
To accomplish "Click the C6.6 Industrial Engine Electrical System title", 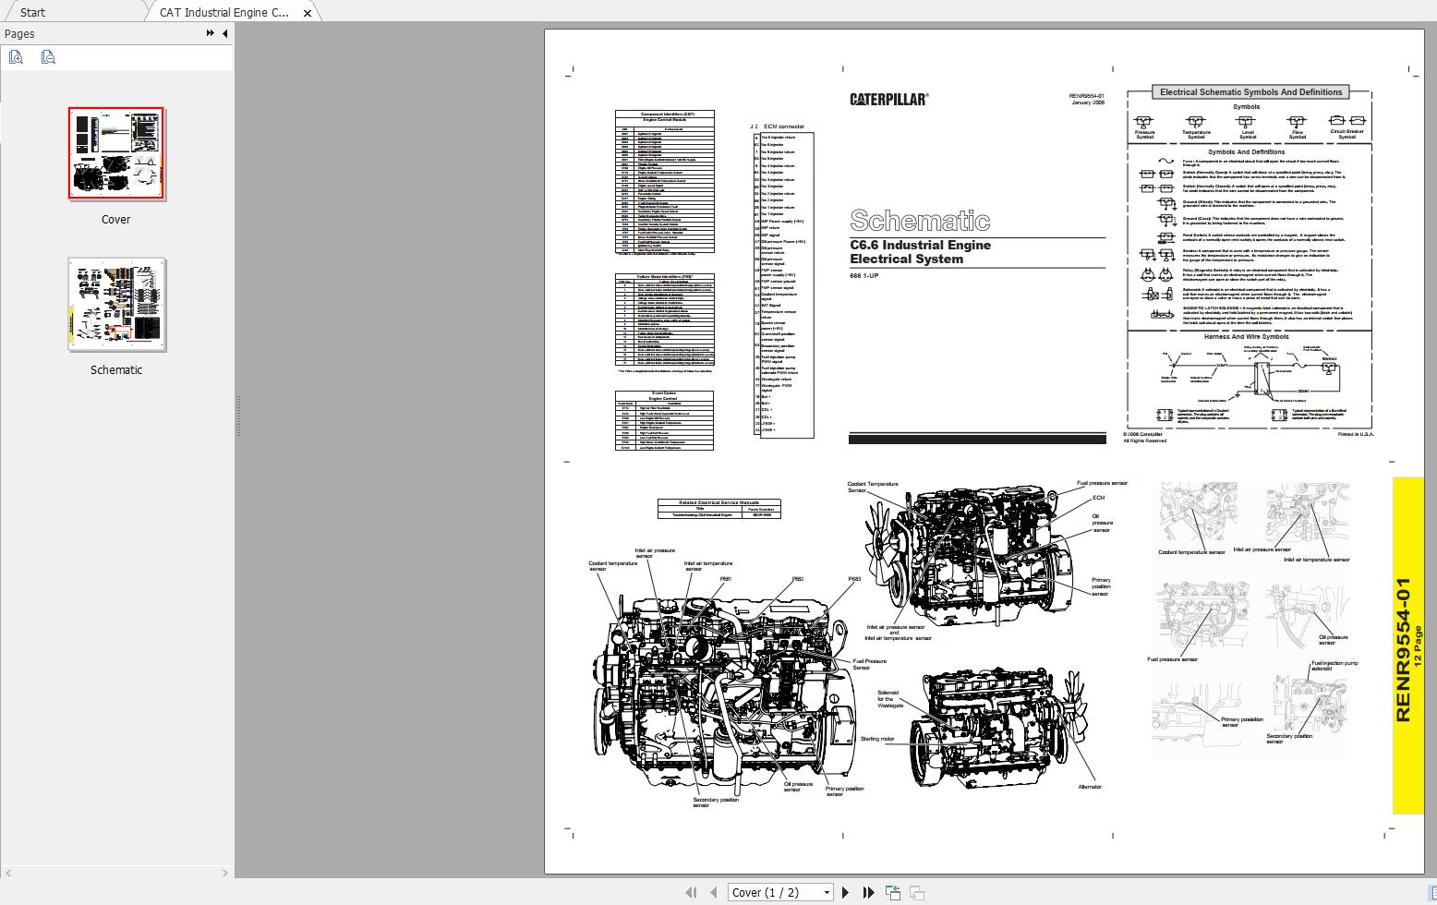I will pos(921,252).
